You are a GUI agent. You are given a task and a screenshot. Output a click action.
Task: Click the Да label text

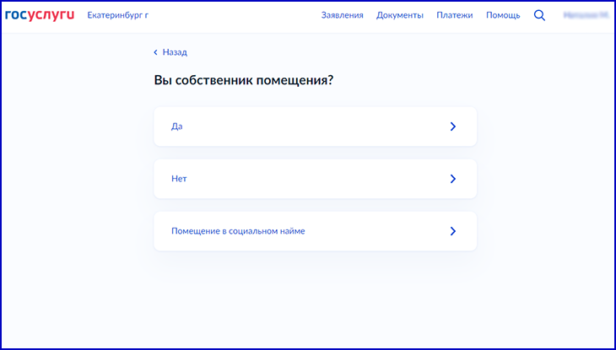click(x=177, y=127)
